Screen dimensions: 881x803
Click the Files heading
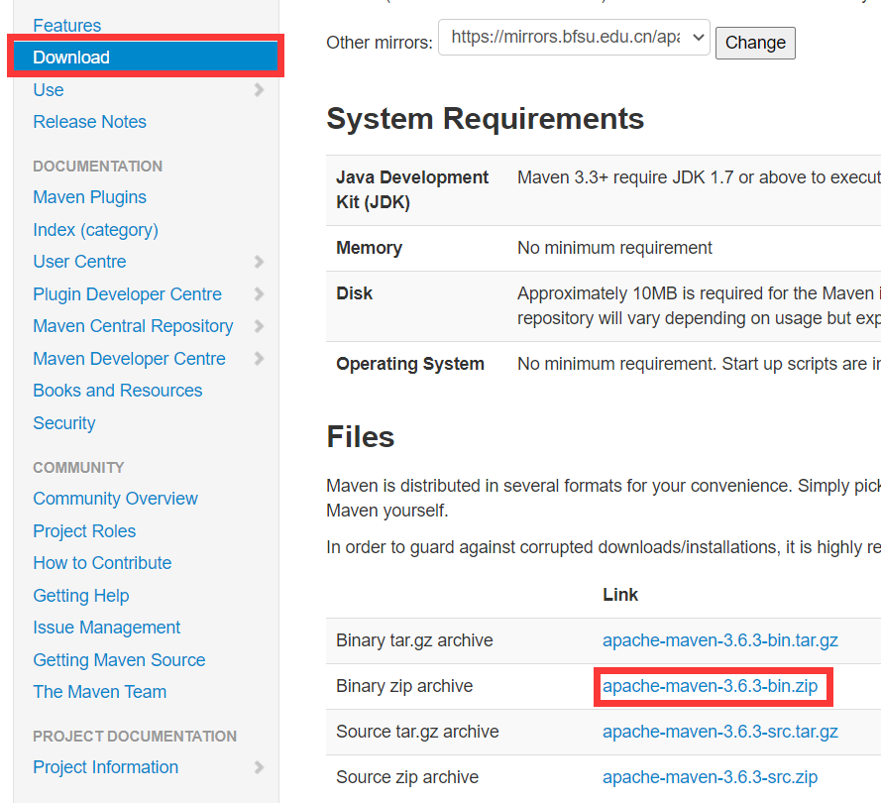(361, 436)
